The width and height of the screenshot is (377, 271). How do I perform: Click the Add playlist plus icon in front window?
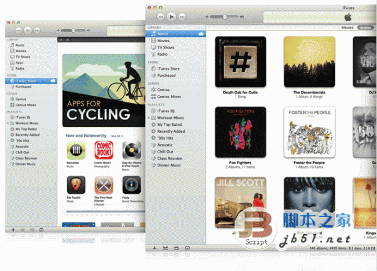(154, 248)
